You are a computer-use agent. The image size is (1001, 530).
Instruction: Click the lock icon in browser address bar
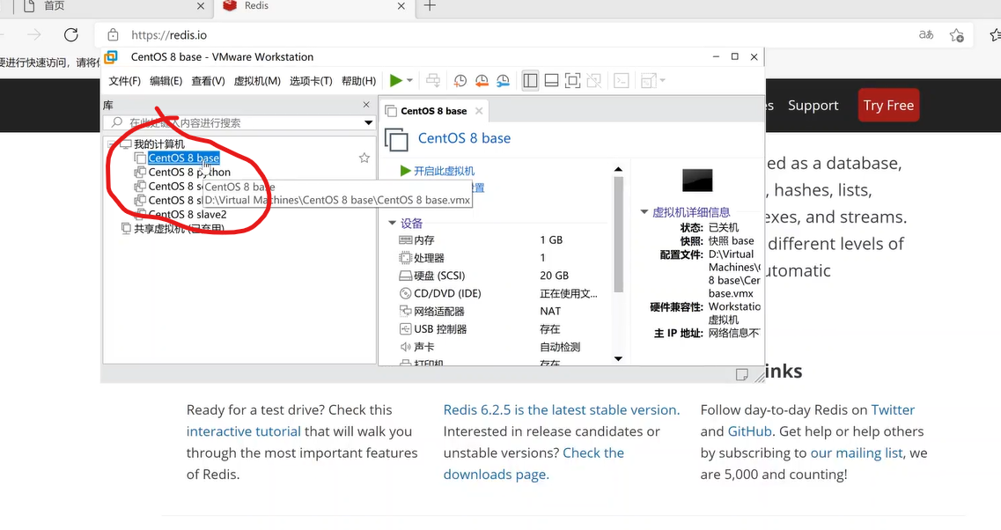click(113, 34)
